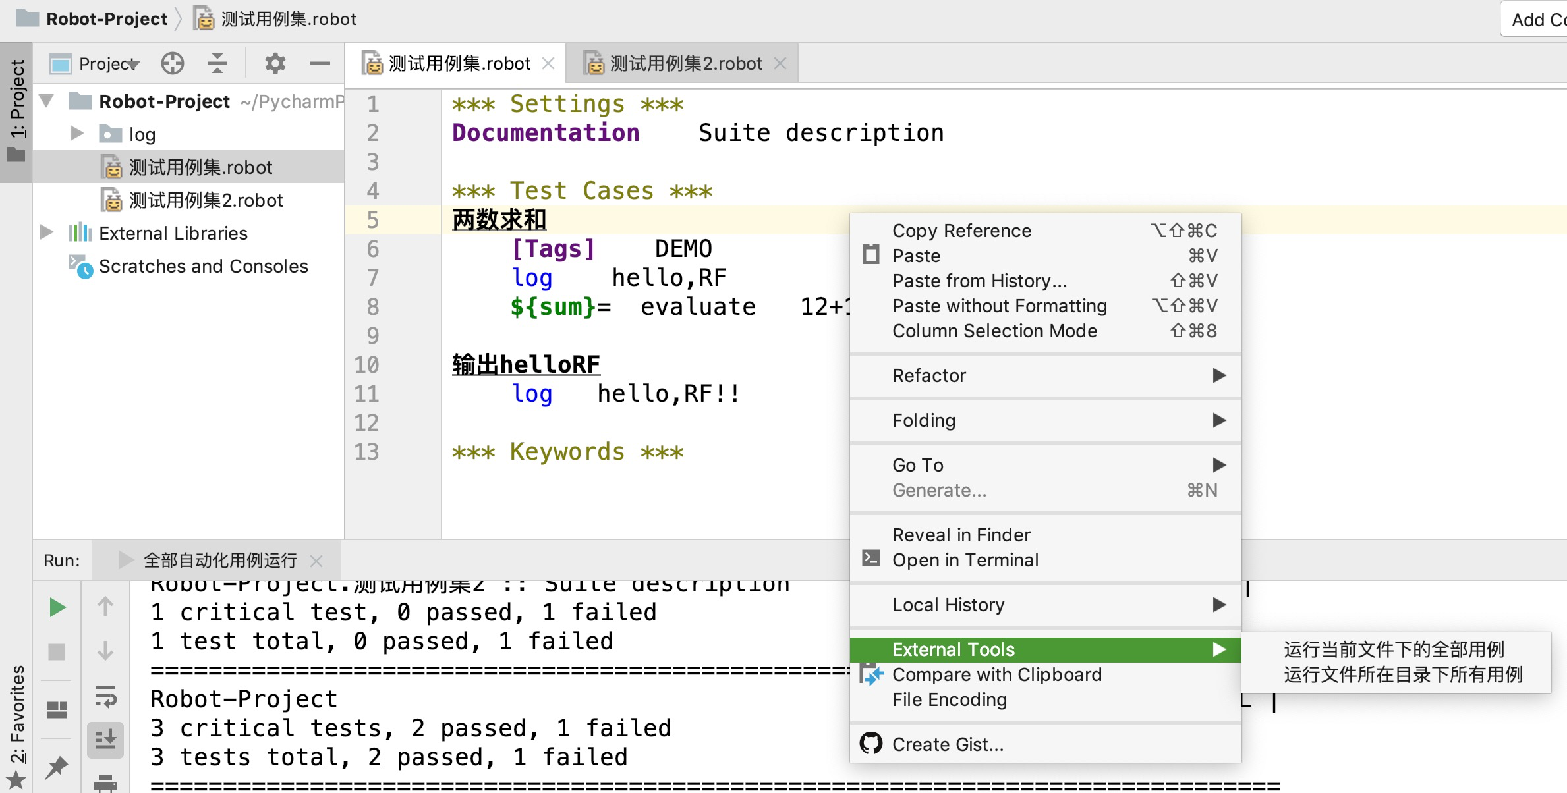Open Project panel settings gear
This screenshot has width=1567, height=793.
[275, 63]
